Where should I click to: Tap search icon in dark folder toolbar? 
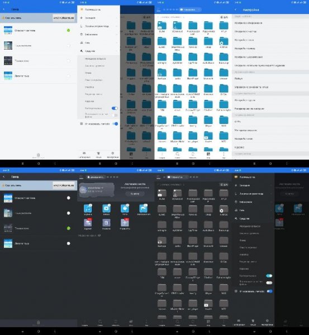coord(177,322)
